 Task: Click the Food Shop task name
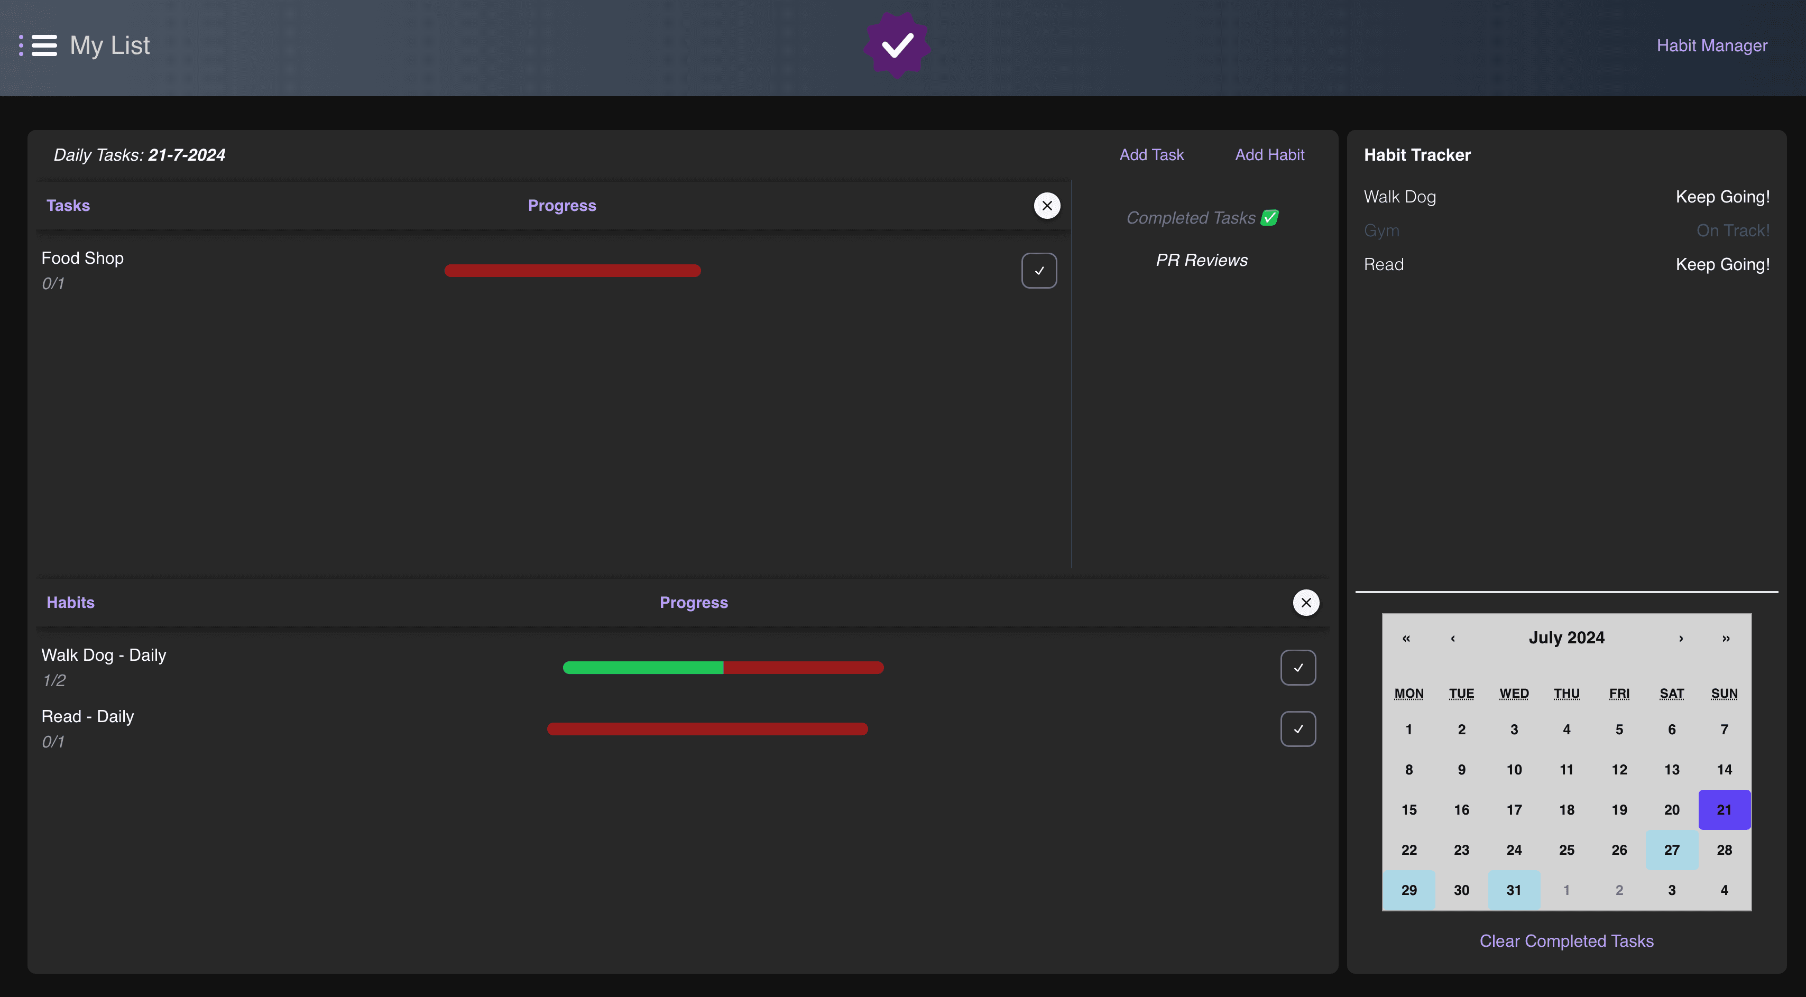(x=82, y=258)
